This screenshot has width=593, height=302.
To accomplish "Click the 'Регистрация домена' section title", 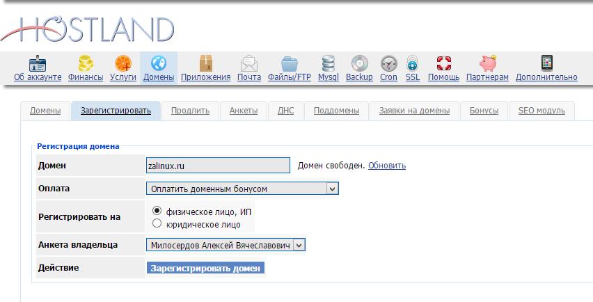I will 78,146.
